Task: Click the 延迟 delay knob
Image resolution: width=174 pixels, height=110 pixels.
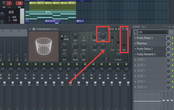Action: 75,36
